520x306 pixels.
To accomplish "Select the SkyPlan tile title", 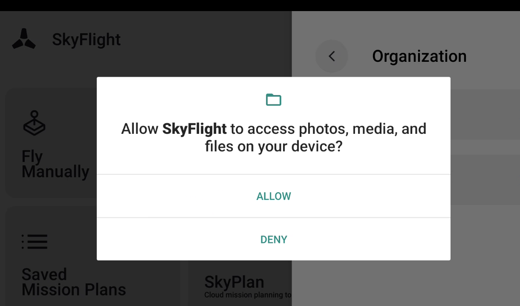I will click(234, 282).
